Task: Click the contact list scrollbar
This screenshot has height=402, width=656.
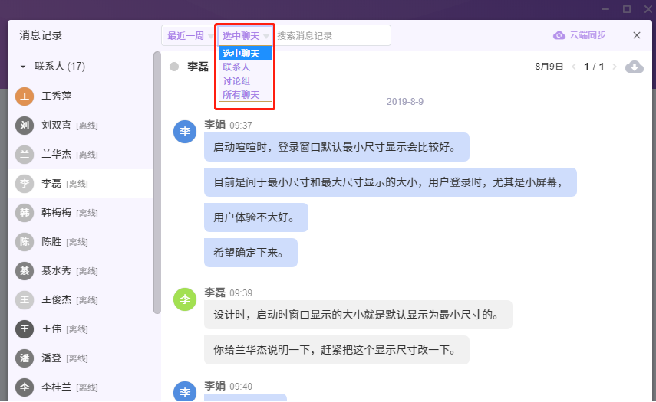Action: (157, 184)
